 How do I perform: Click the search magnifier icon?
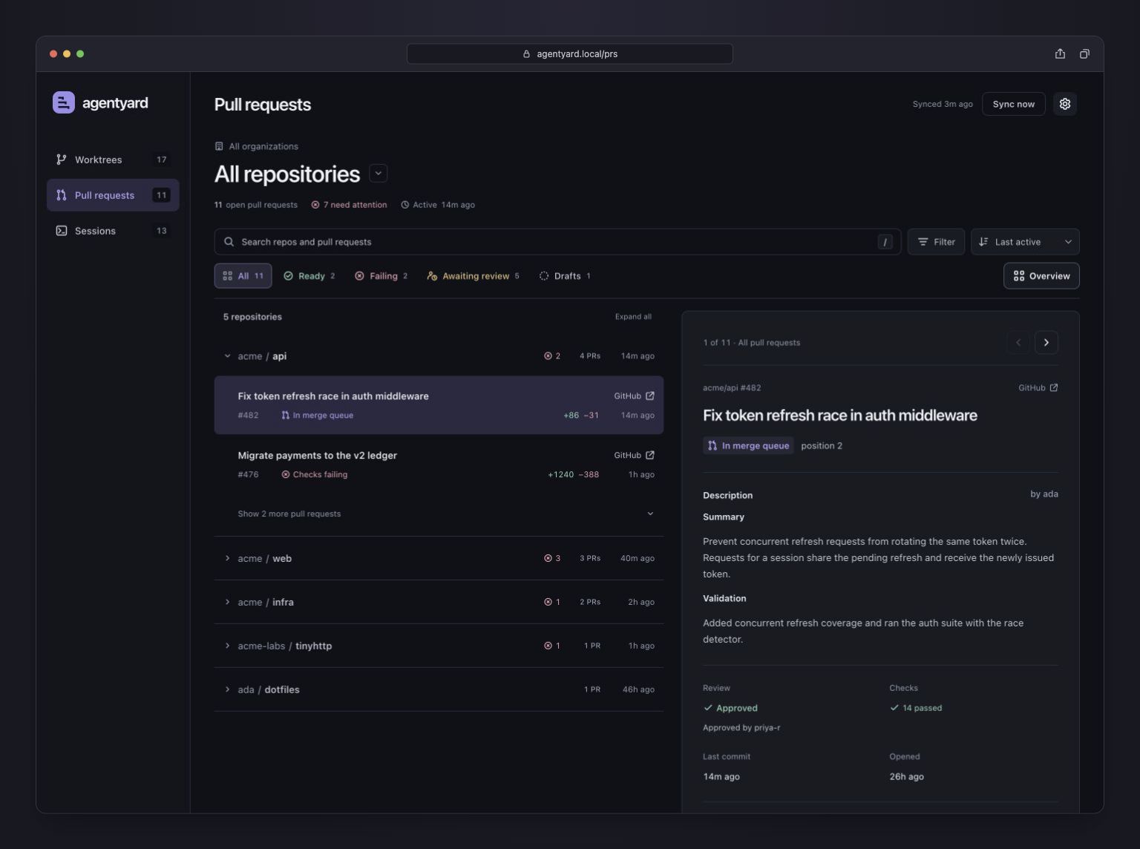tap(229, 242)
